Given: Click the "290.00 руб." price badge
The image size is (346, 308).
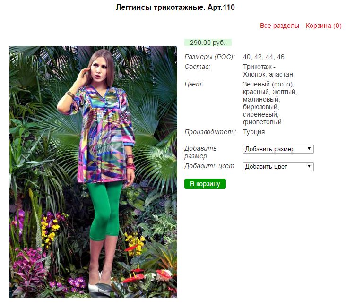Looking at the screenshot, I should 208,43.
